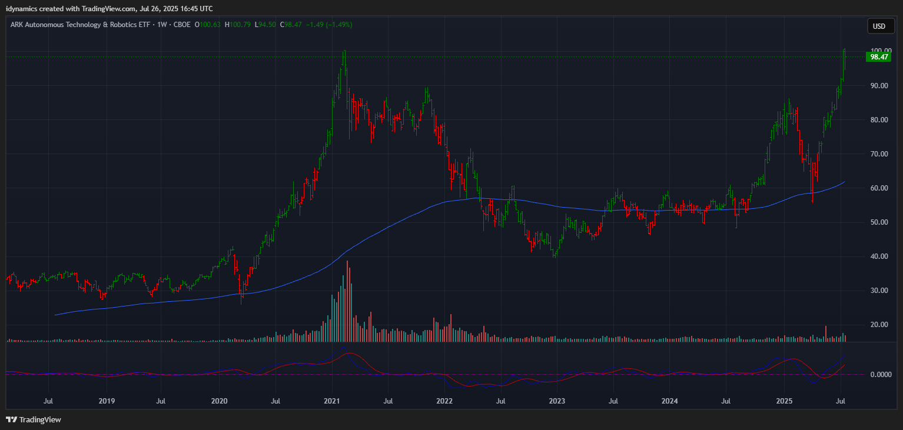
Task: Click the 90.00 price axis label
Action: (879, 86)
